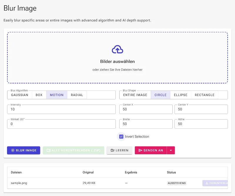Click Alle Herunterladen (.zip) button
The height and width of the screenshot is (196, 235).
tap(73, 150)
